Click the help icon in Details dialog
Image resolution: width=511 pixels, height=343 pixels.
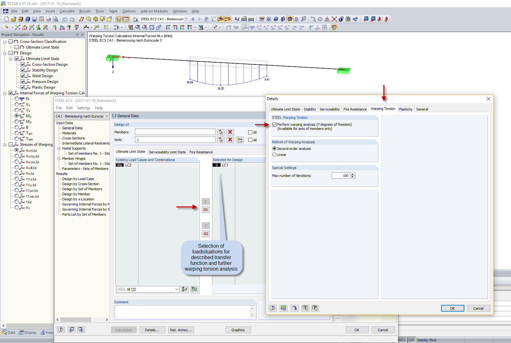(273, 308)
